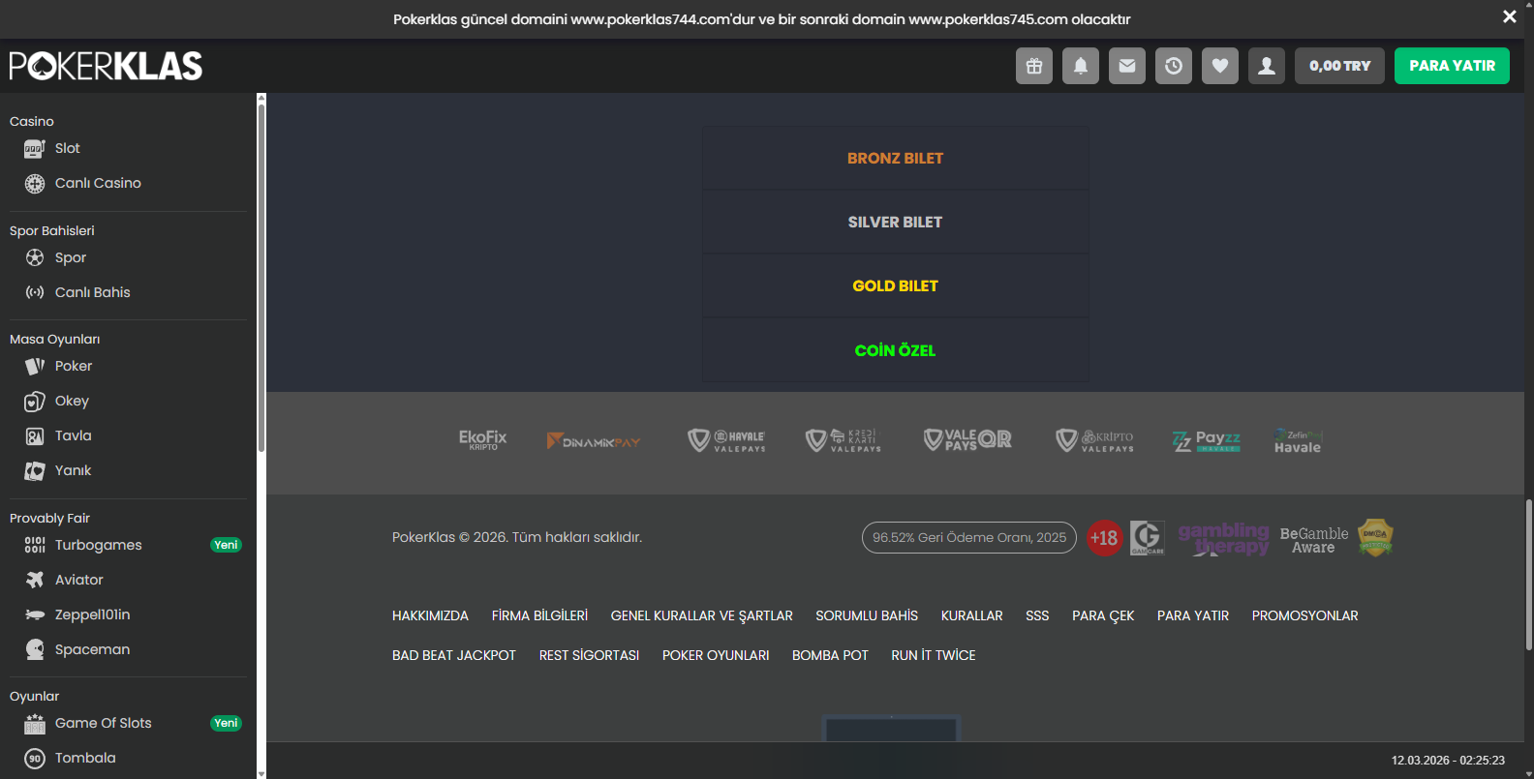This screenshot has height=779, width=1534.
Task: Click the Zeppell01in airship icon
Action: click(x=35, y=614)
